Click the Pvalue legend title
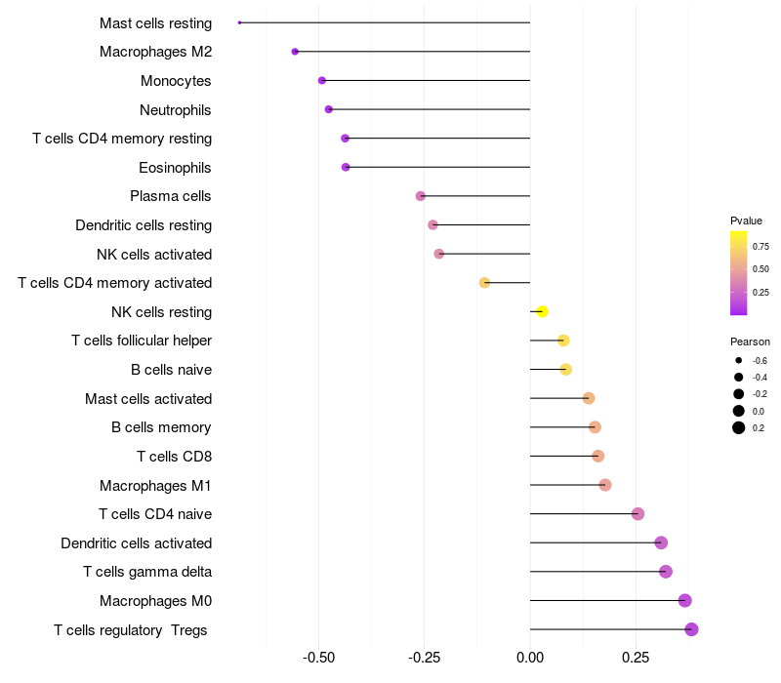 pos(746,221)
